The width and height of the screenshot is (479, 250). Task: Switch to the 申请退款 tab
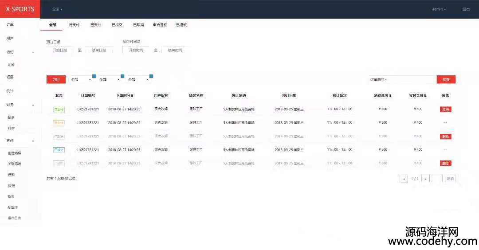160,25
